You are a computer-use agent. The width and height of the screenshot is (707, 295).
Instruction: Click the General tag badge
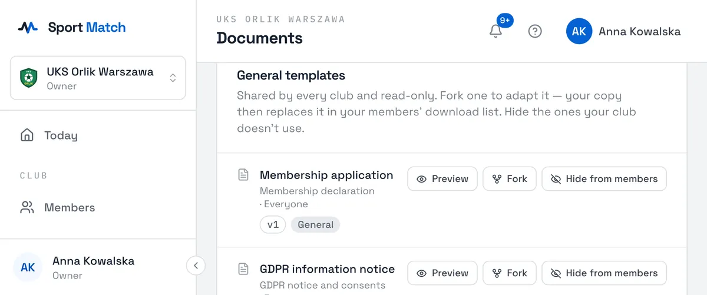[x=315, y=224]
